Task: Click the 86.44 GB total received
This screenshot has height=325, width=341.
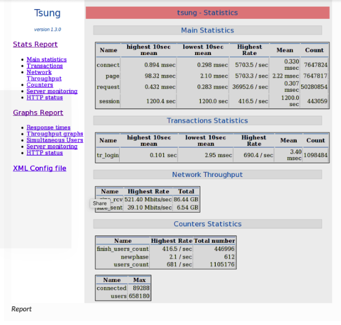Action: pyautogui.click(x=186, y=199)
